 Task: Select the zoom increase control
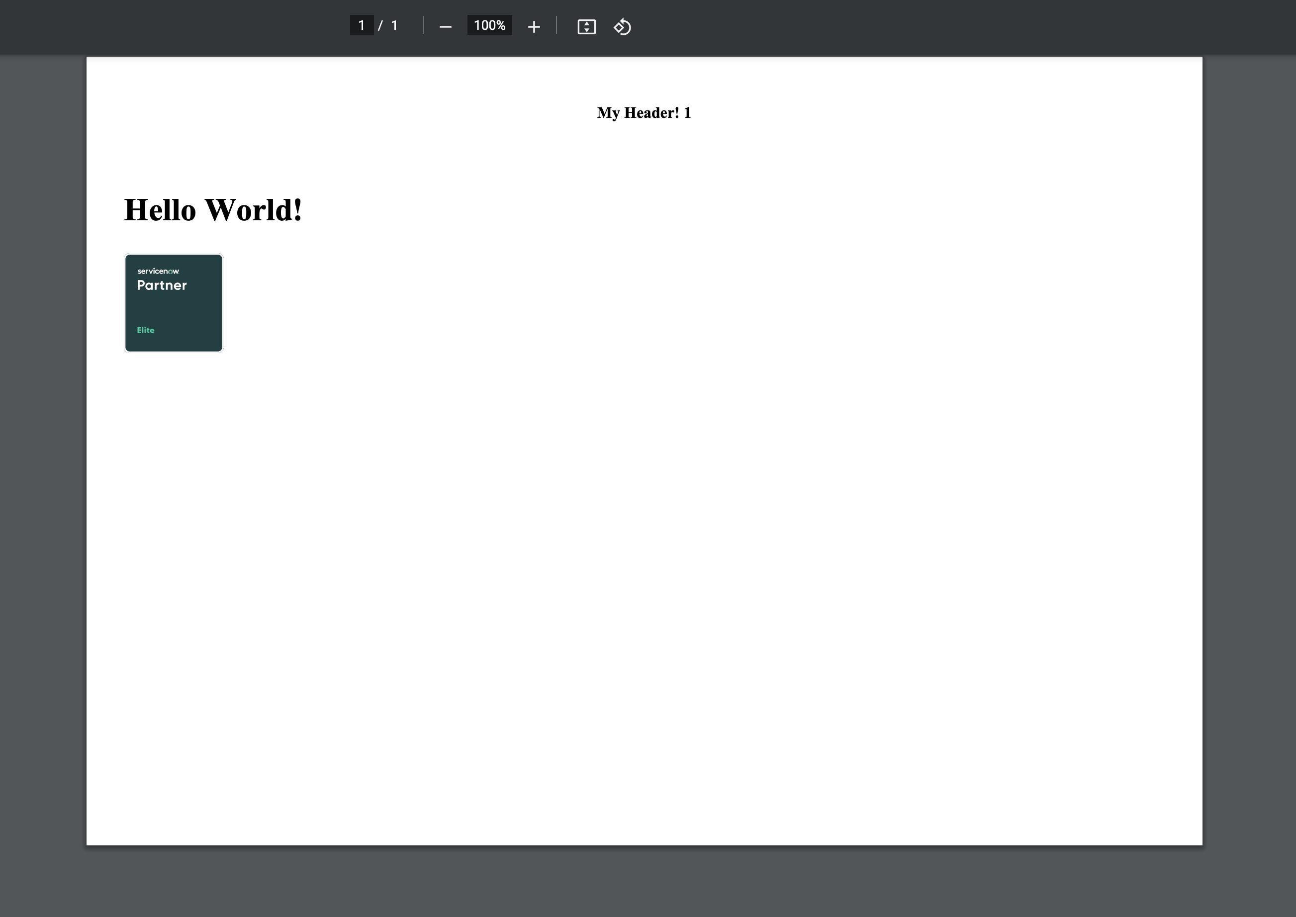click(534, 26)
